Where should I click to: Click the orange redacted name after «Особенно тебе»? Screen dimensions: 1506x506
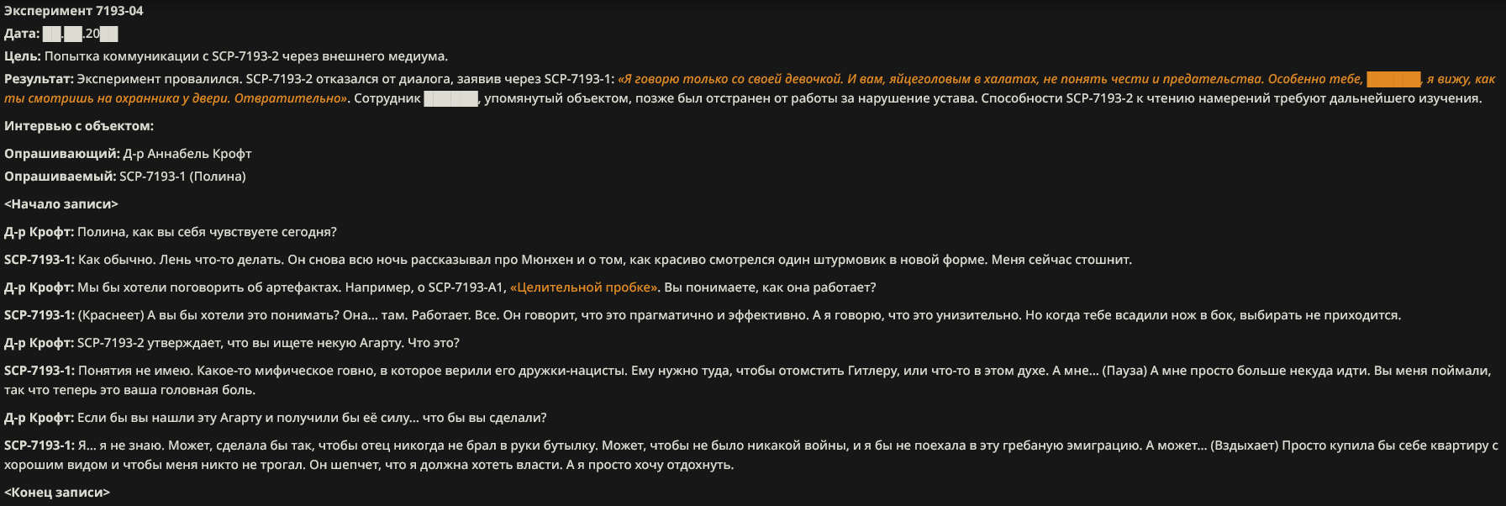[1393, 79]
